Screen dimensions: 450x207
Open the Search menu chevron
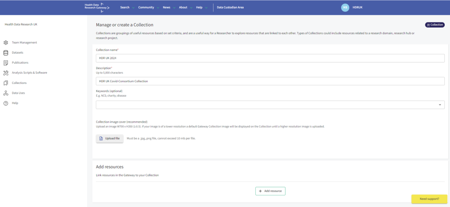tap(133, 8)
